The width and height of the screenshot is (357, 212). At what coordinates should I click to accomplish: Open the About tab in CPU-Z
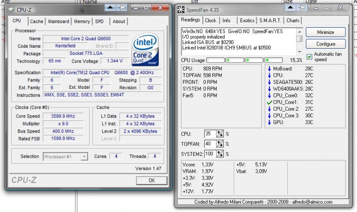pyautogui.click(x=119, y=21)
